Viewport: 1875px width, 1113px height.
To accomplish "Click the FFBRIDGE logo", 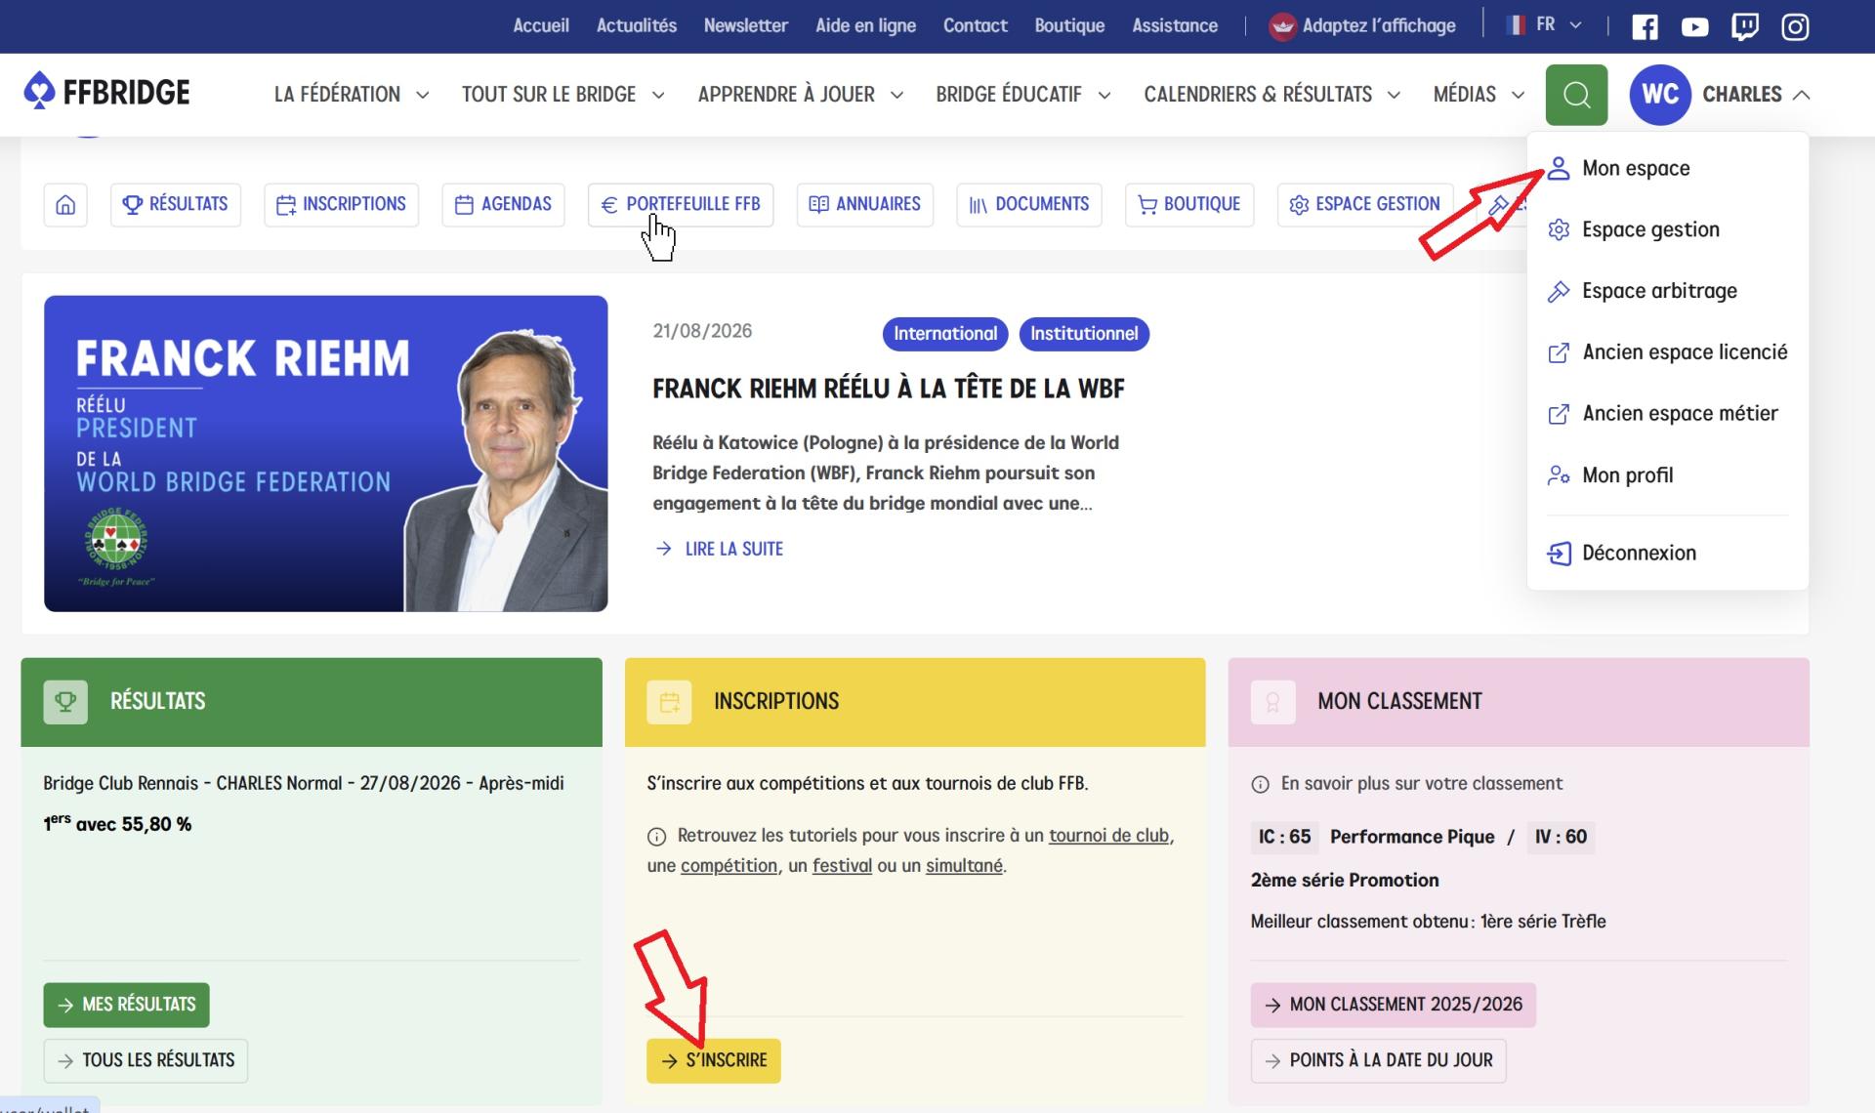I will [x=107, y=93].
